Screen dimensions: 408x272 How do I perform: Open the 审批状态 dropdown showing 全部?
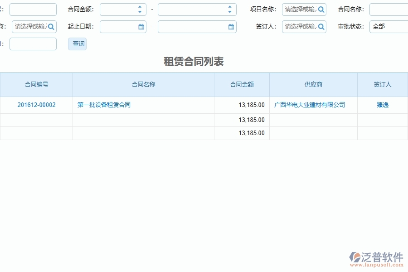tap(389, 26)
